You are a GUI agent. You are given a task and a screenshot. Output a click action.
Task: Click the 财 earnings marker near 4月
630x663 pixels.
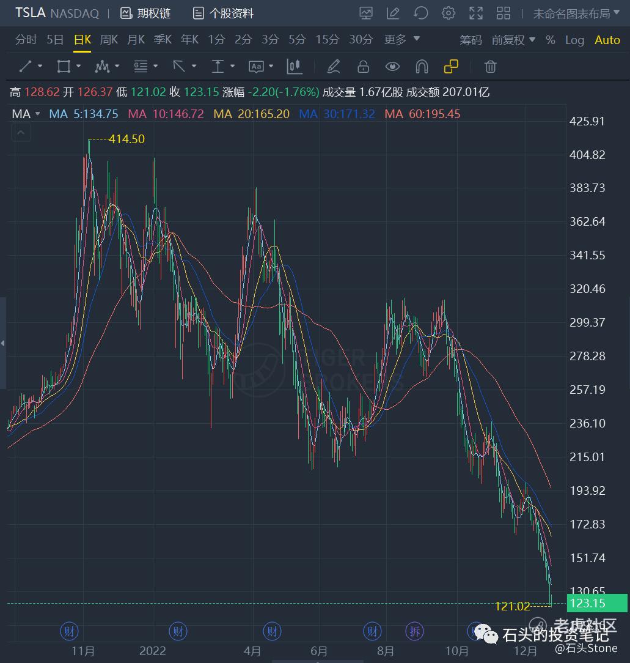272,631
